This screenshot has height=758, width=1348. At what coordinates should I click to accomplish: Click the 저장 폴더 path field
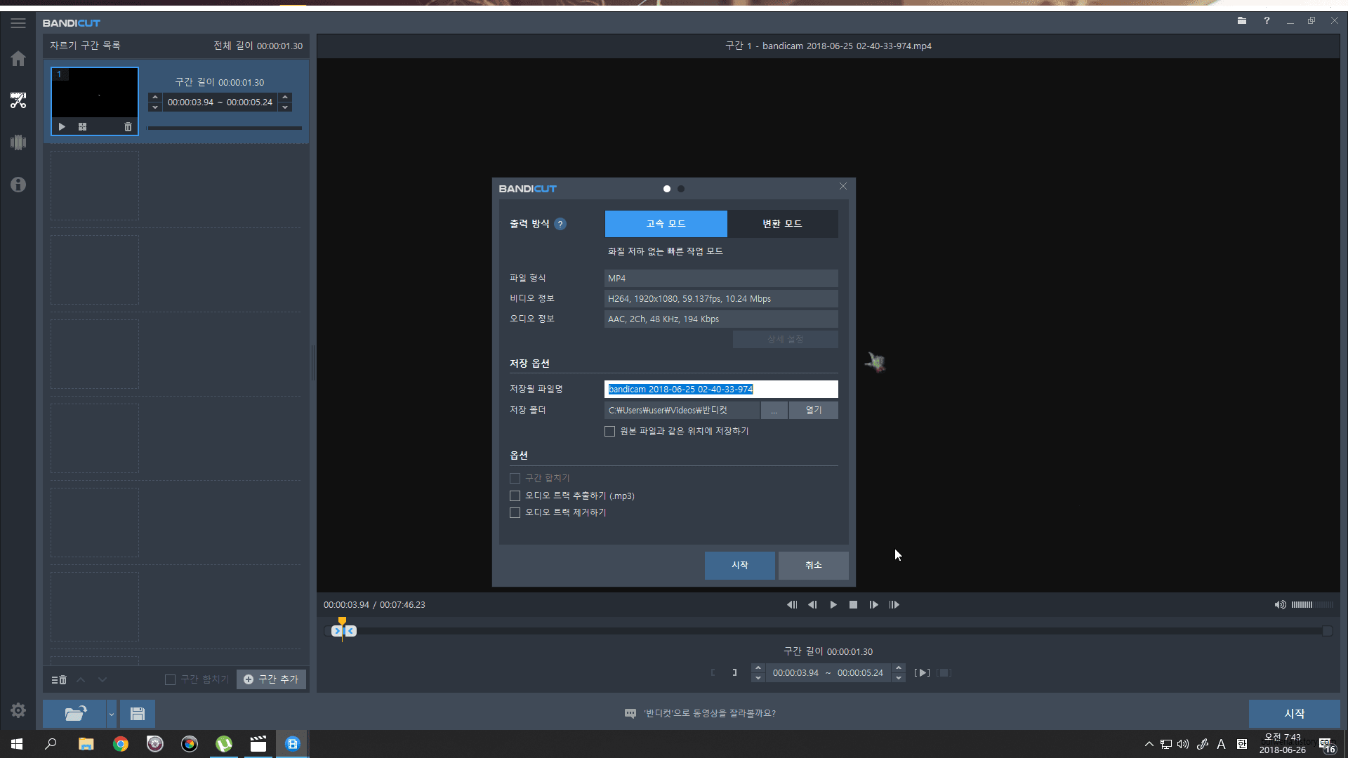(682, 411)
